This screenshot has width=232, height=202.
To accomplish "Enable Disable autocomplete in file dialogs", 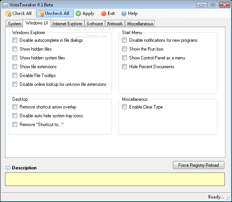I will 15,40.
